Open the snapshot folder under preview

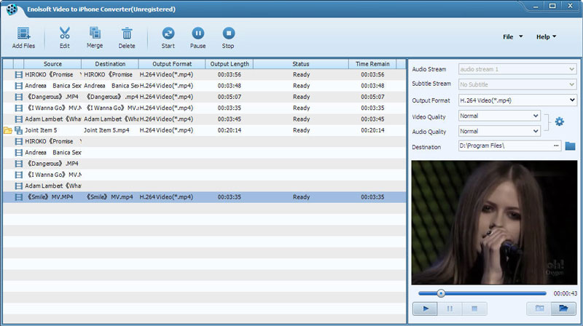tap(563, 309)
